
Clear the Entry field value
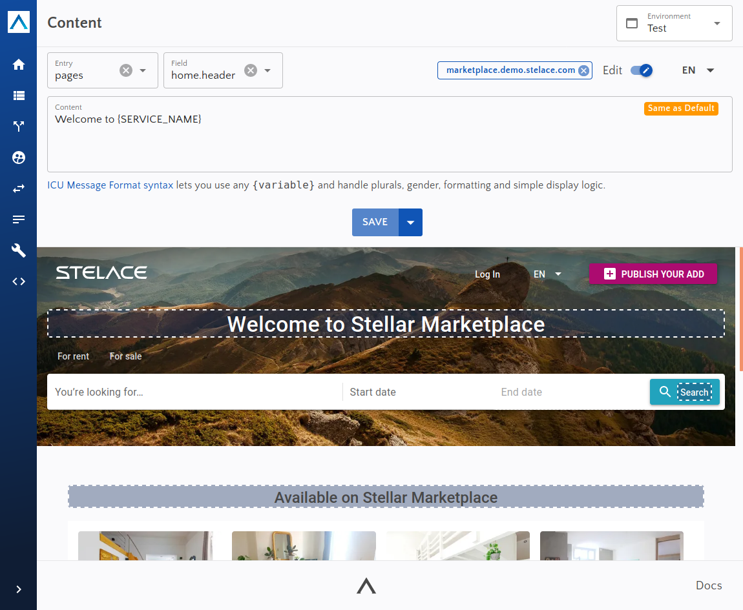point(125,70)
